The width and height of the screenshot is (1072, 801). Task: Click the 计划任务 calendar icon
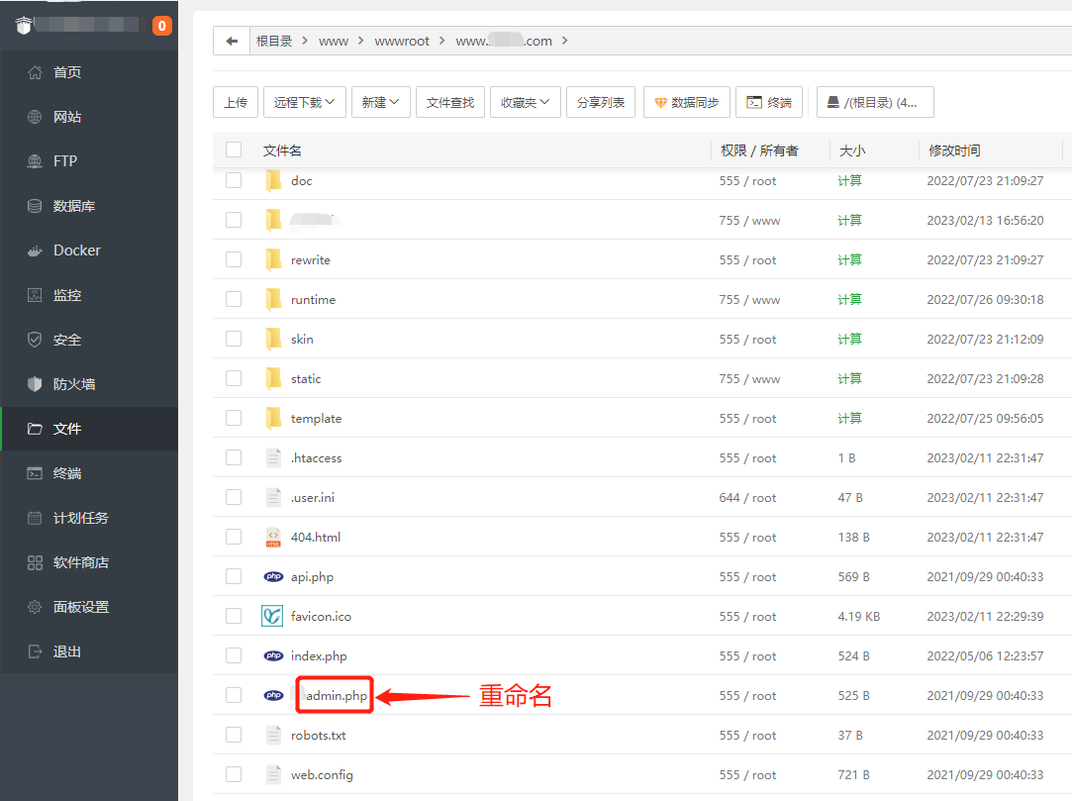click(x=35, y=518)
